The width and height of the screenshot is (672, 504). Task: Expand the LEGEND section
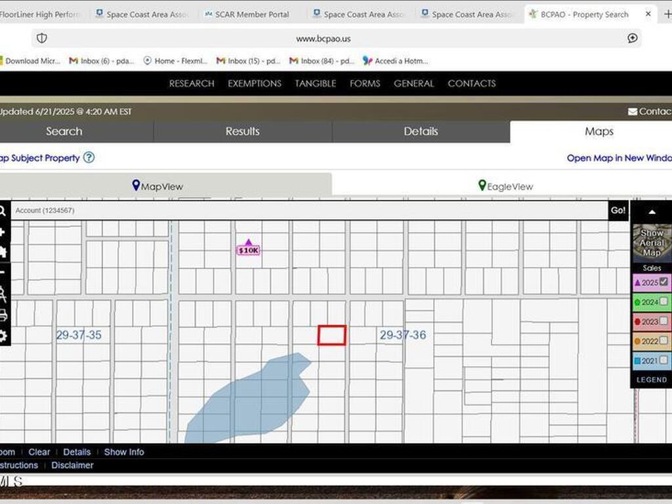[652, 379]
